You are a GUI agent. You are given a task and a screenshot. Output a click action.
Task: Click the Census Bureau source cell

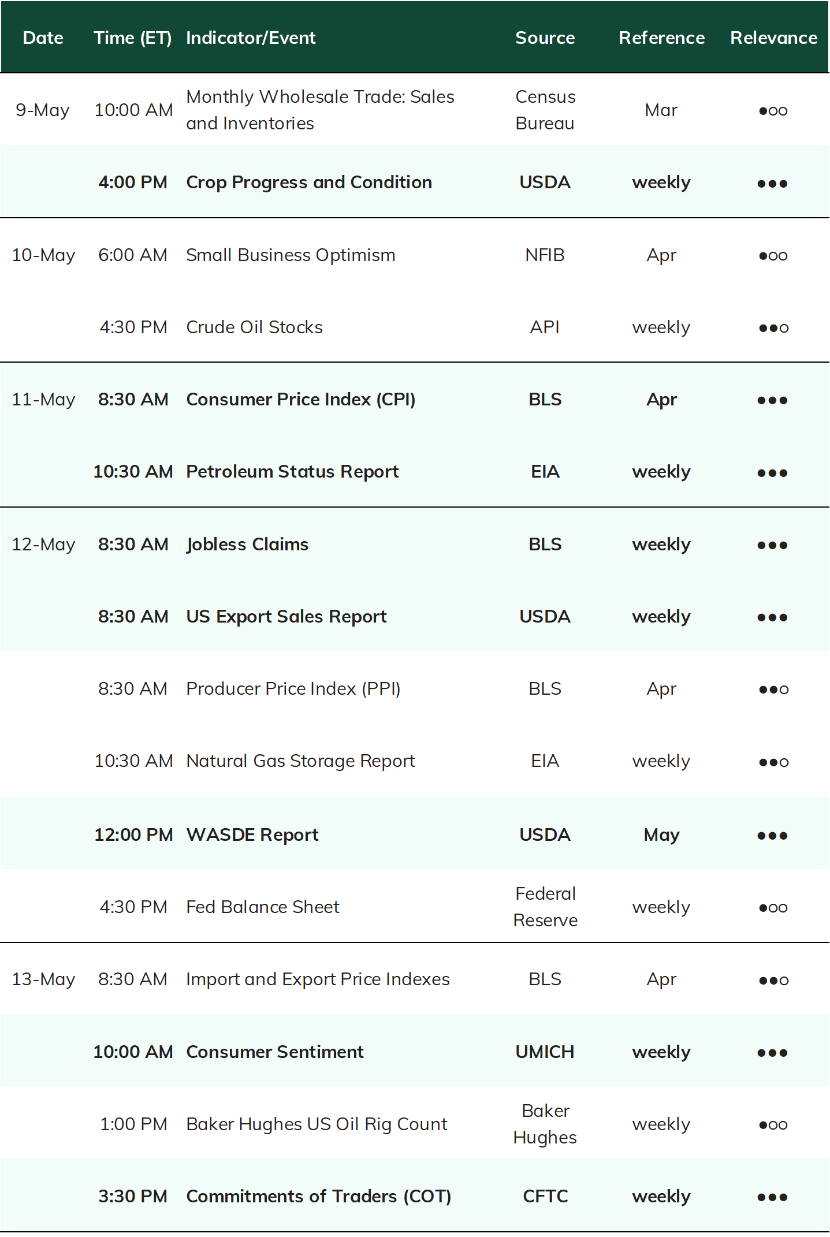coord(545,110)
